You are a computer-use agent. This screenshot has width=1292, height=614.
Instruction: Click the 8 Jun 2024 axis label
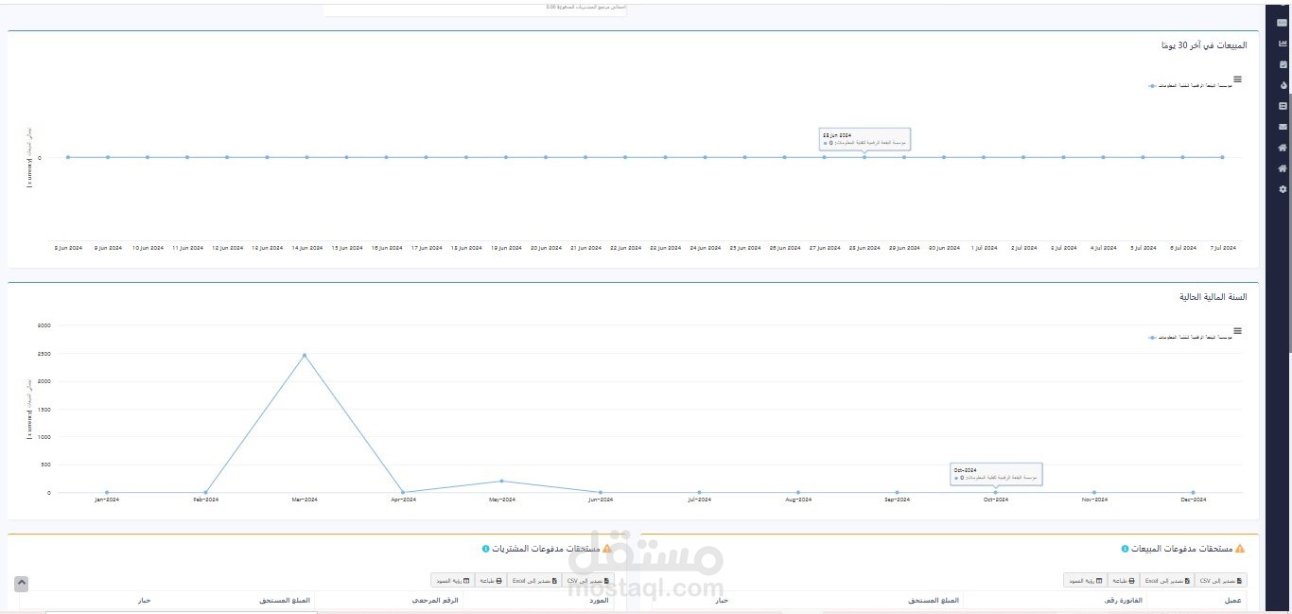pos(68,248)
